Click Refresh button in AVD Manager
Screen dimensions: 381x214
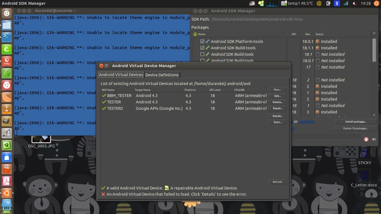click(x=277, y=182)
